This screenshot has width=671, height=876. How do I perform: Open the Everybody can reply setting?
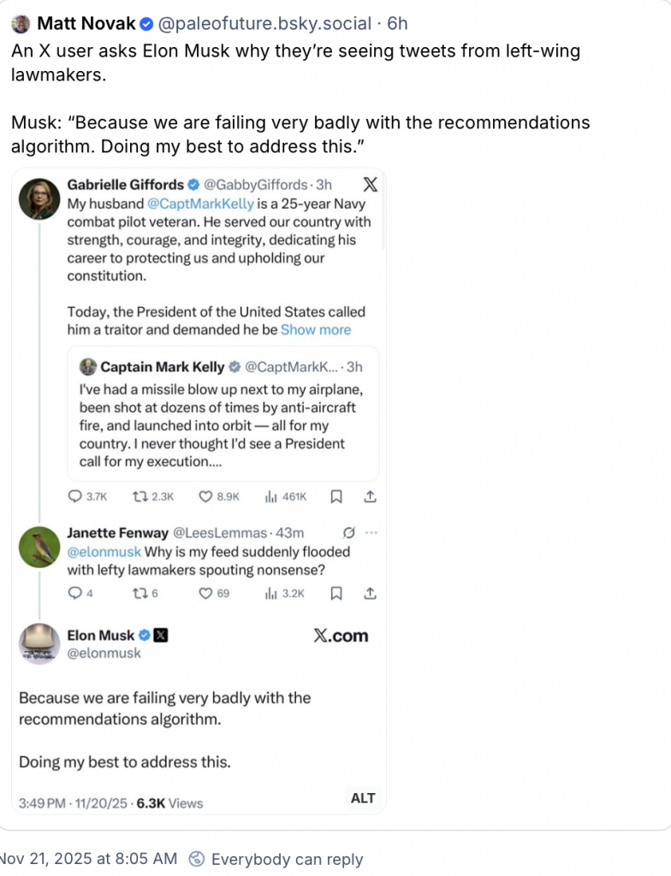click(277, 859)
